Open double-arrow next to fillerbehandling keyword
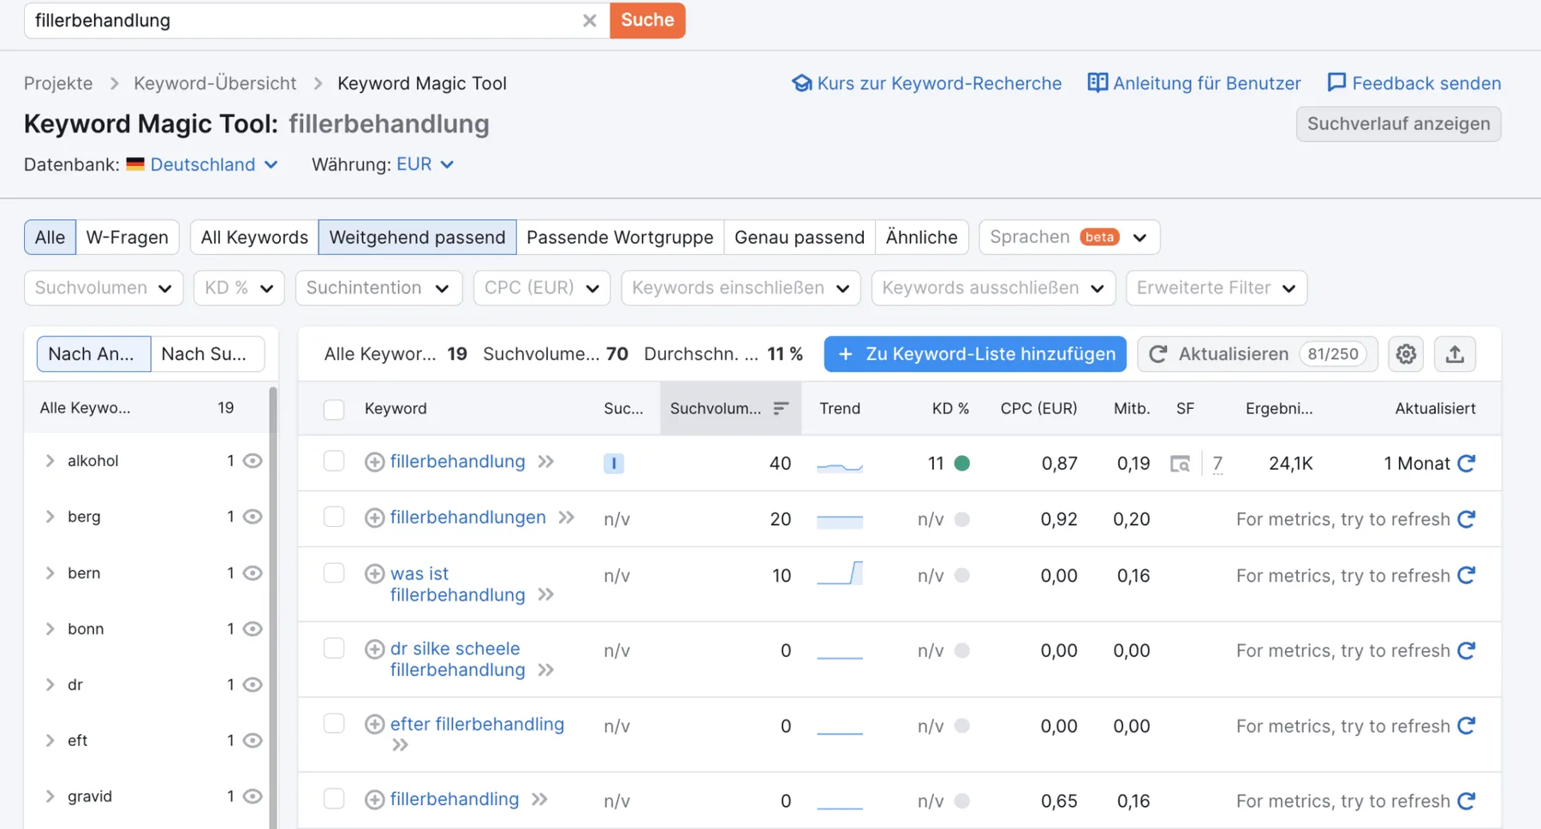Viewport: 1541px width, 829px height. (539, 800)
